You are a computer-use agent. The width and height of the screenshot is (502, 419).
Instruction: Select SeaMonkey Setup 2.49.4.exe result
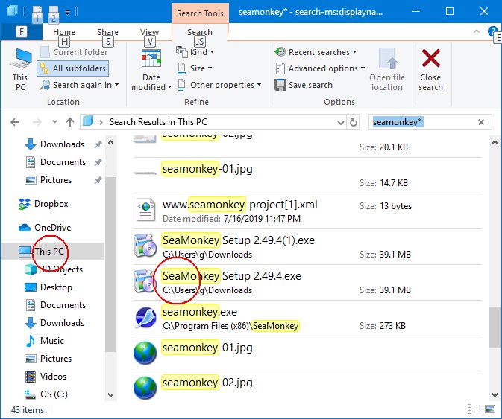click(x=307, y=283)
